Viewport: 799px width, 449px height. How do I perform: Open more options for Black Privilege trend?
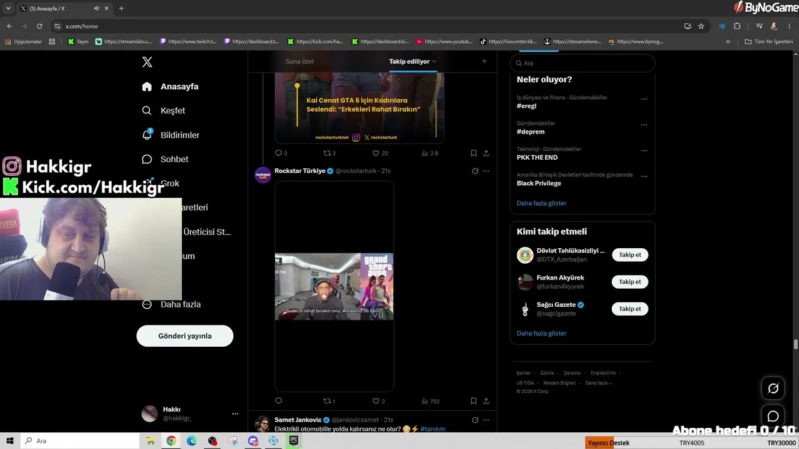tap(644, 176)
